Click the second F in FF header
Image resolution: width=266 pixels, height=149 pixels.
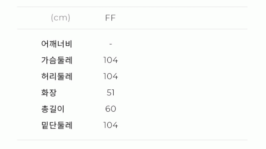click(x=113, y=18)
